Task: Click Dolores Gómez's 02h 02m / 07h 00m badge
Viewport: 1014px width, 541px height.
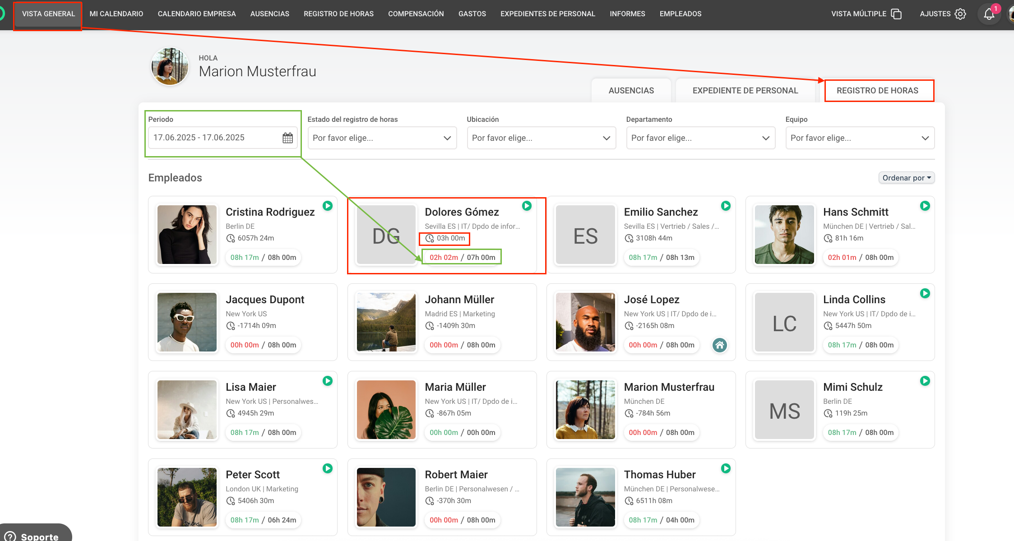Action: (x=462, y=257)
